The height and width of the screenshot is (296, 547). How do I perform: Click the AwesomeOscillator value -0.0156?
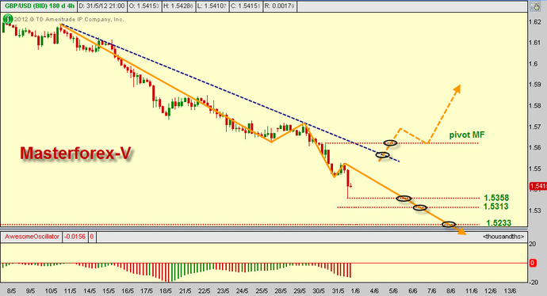pyautogui.click(x=75, y=237)
